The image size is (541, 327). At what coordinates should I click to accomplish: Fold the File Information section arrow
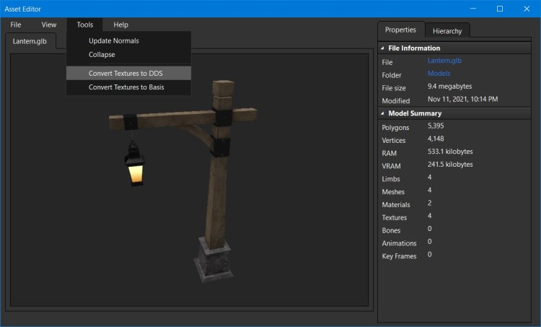tap(382, 48)
